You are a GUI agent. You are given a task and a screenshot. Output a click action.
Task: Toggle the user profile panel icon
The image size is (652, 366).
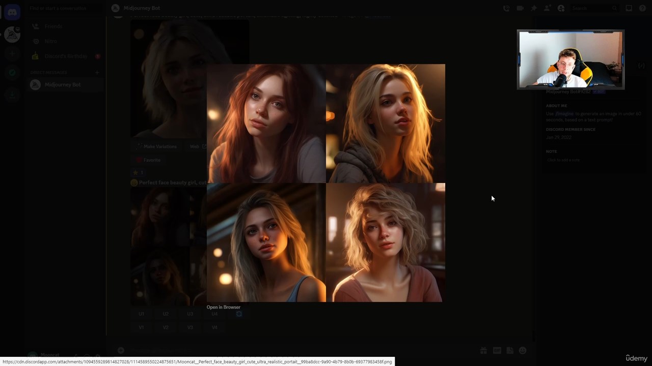click(x=561, y=8)
